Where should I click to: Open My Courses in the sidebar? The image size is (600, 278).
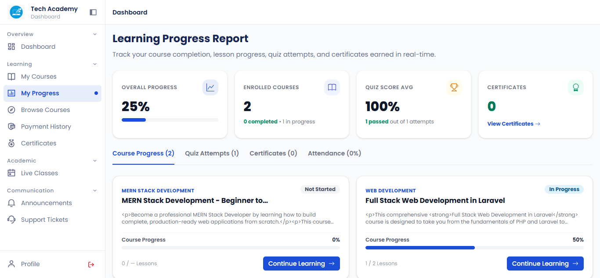tap(52, 76)
